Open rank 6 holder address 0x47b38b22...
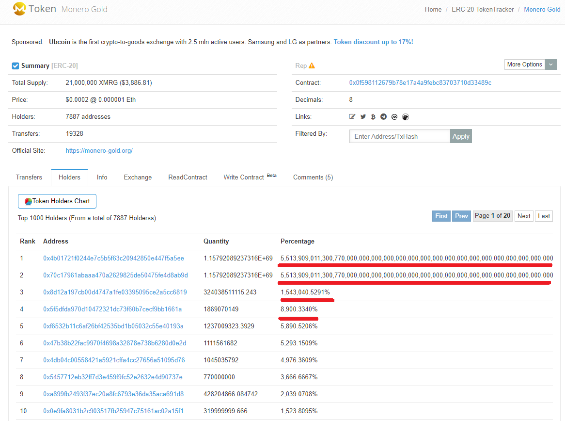The height and width of the screenshot is (421, 565). [114, 343]
